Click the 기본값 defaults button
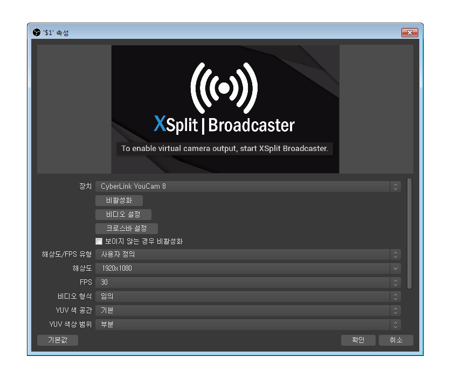 pyautogui.click(x=58, y=340)
